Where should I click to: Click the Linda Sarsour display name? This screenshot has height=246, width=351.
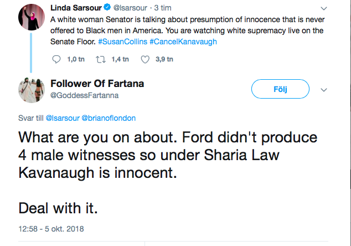(x=76, y=8)
